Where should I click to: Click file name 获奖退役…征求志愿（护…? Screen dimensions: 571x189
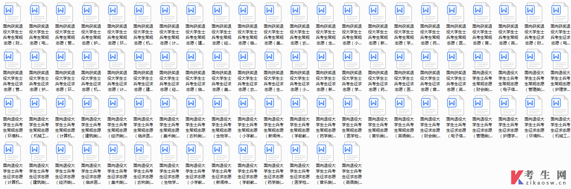click(x=39, y=81)
